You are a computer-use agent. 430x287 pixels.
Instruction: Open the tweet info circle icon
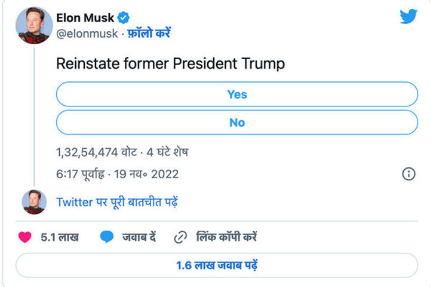pos(408,174)
